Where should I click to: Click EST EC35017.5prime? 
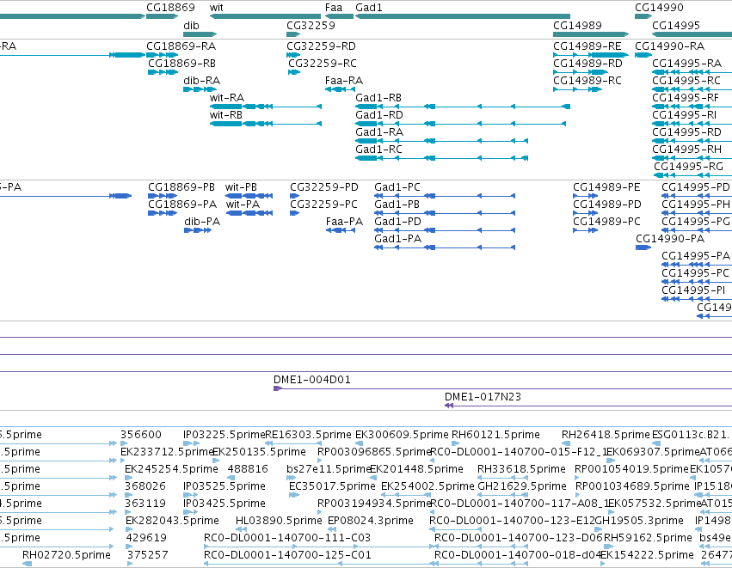[294, 495]
